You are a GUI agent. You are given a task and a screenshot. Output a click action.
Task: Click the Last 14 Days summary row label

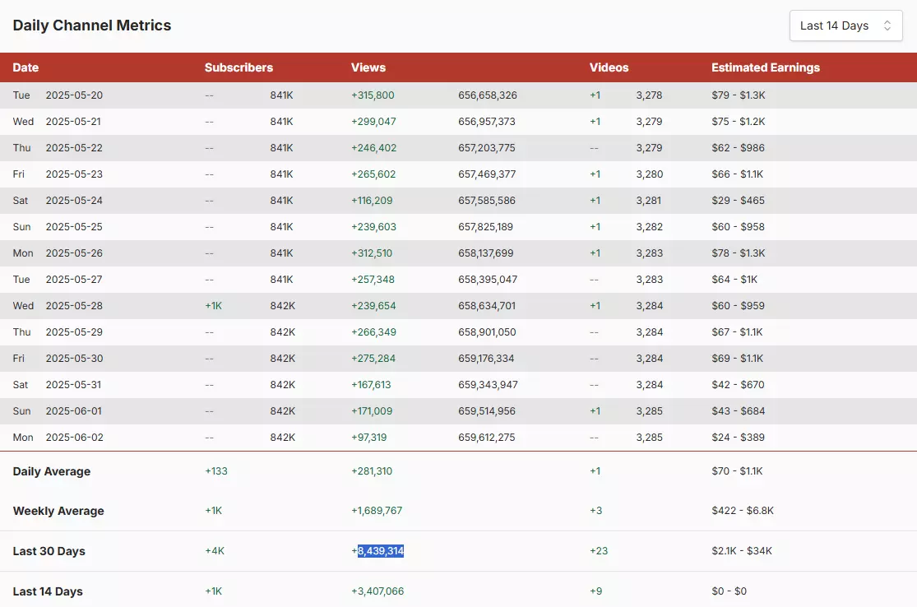pos(48,592)
